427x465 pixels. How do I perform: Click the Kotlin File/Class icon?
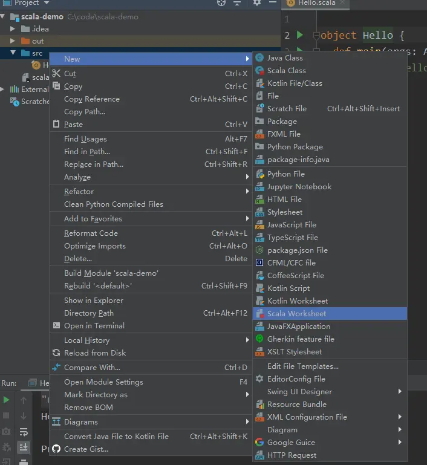click(x=259, y=83)
